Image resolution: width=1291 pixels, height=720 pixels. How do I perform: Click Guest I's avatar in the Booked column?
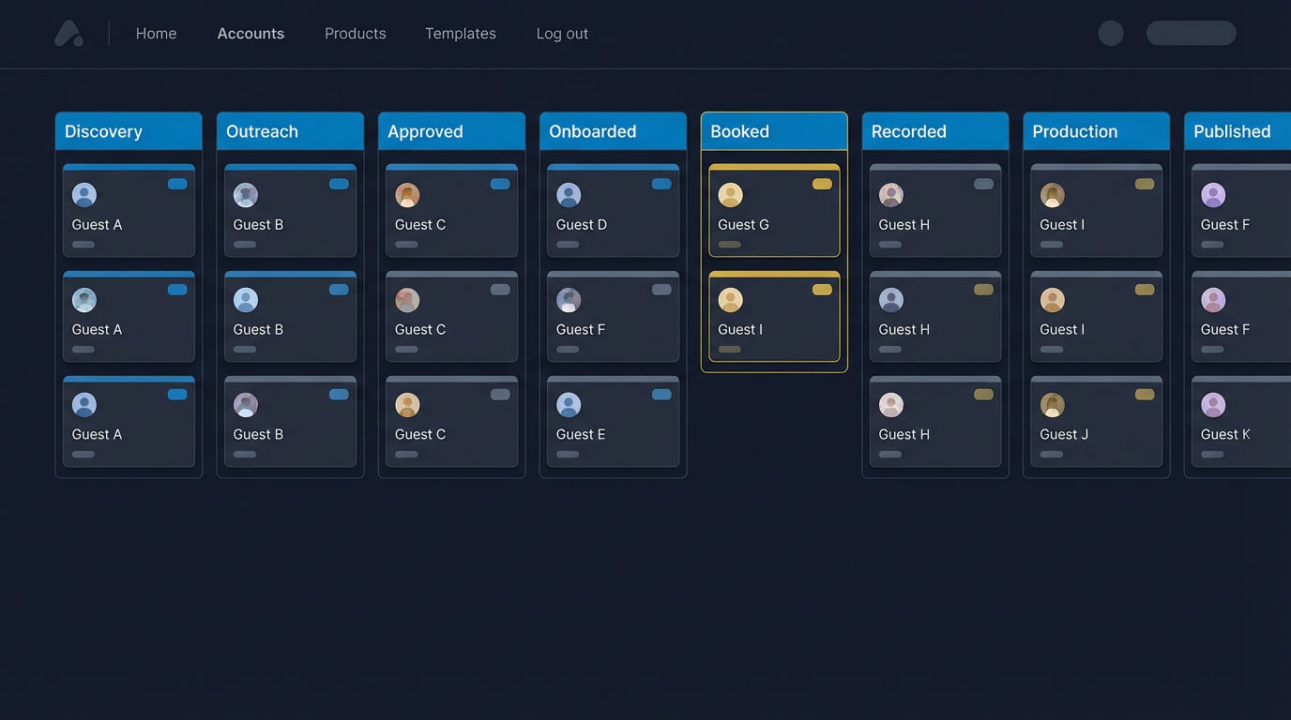pyautogui.click(x=730, y=300)
